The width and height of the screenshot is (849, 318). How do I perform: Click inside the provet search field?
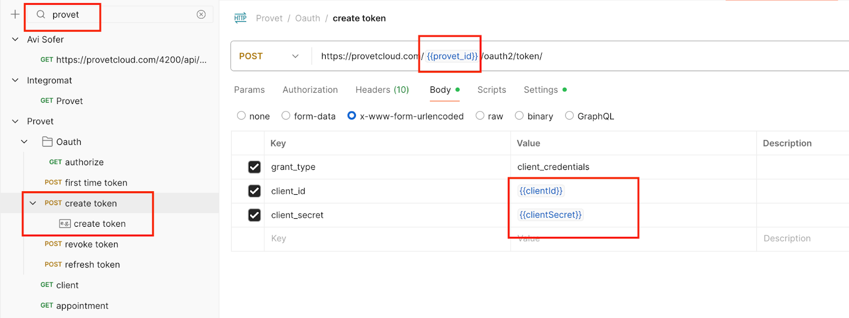[x=119, y=14]
